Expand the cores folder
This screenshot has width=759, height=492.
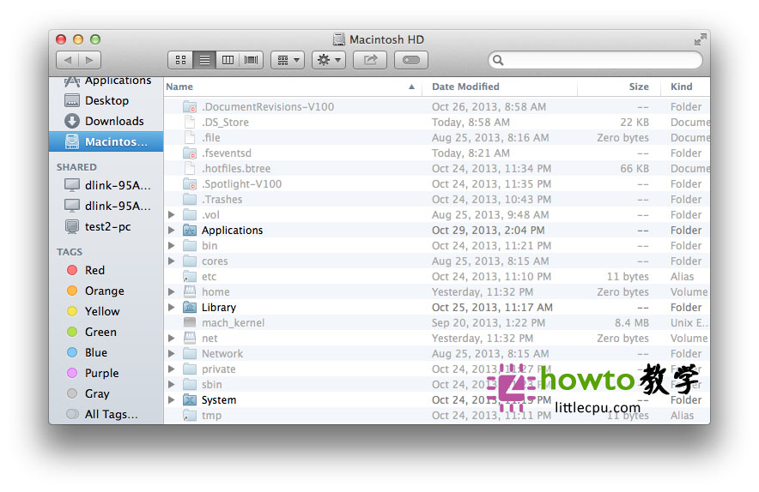[172, 261]
